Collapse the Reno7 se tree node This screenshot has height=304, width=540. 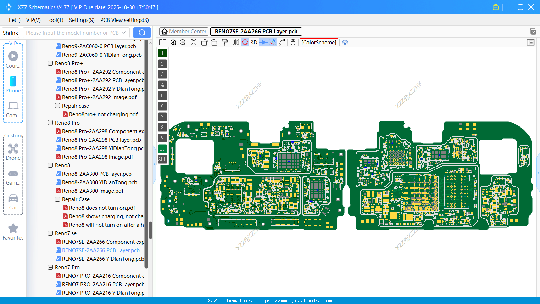50,233
